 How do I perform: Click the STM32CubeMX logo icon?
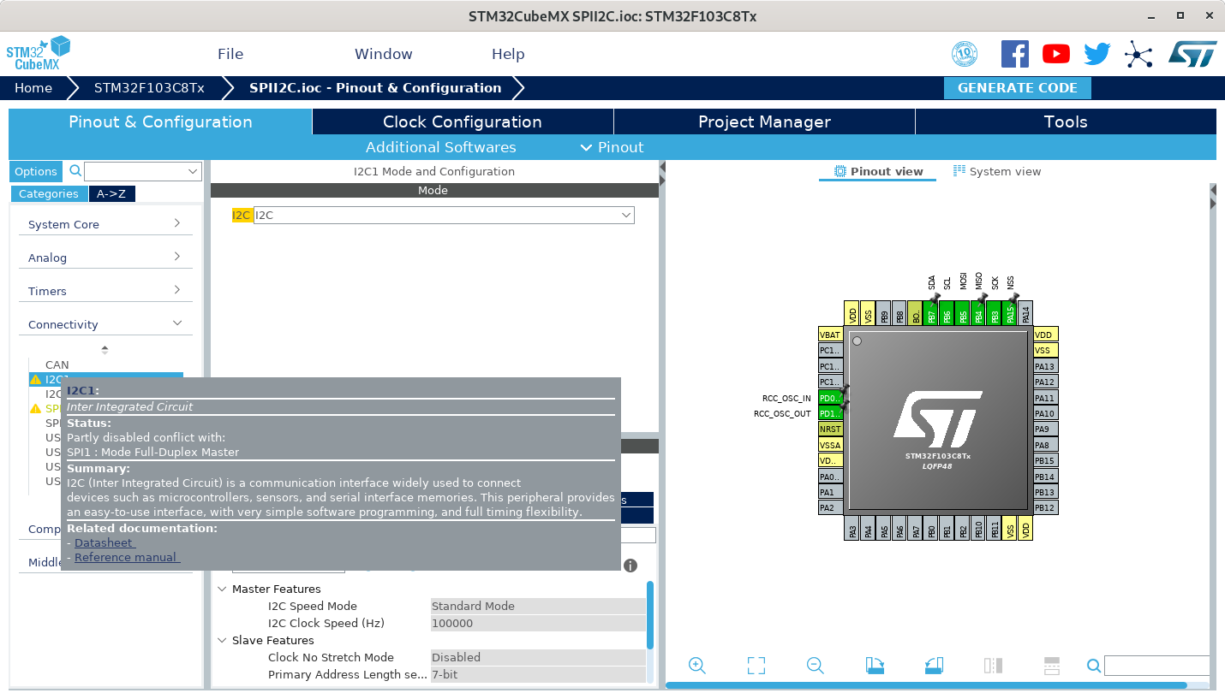tap(39, 53)
